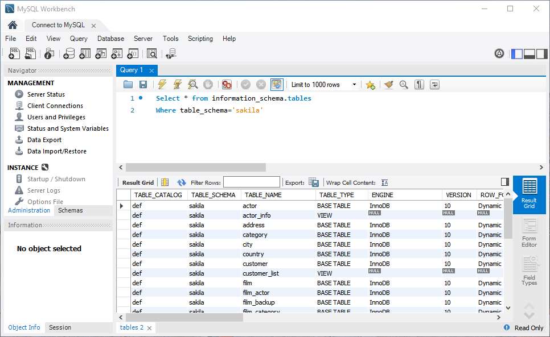Image resolution: width=550 pixels, height=337 pixels.
Task: Select the actor row arrow indicator
Action: click(x=122, y=206)
